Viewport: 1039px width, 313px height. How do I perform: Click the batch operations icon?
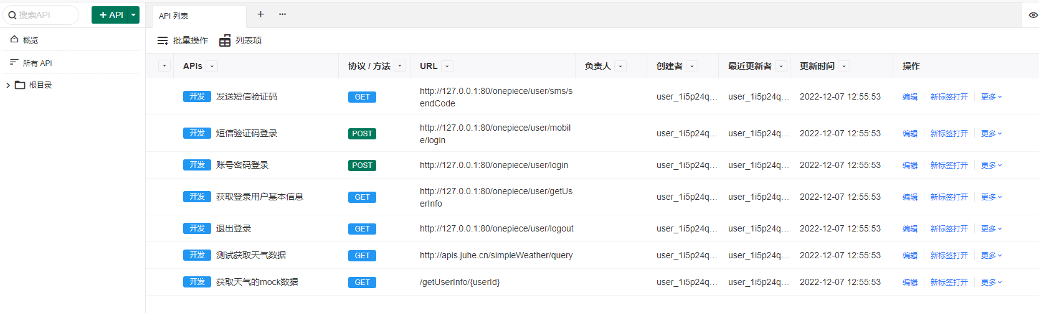163,40
